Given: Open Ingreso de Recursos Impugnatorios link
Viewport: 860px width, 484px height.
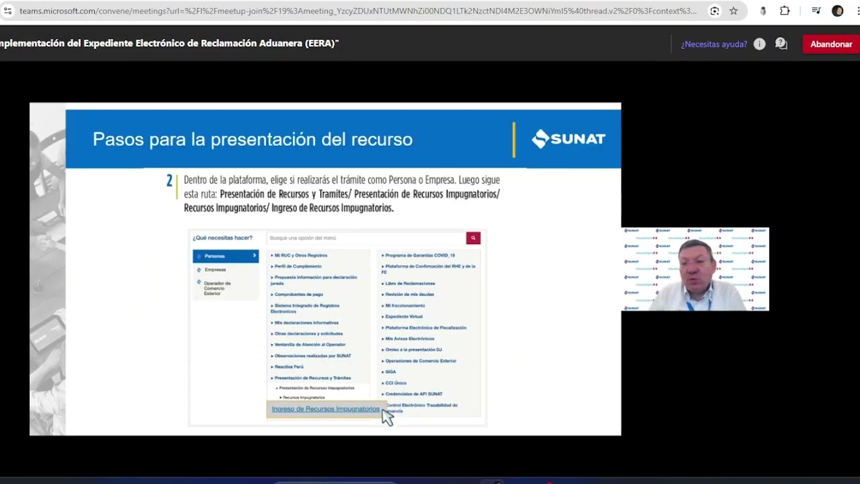Looking at the screenshot, I should tap(326, 409).
